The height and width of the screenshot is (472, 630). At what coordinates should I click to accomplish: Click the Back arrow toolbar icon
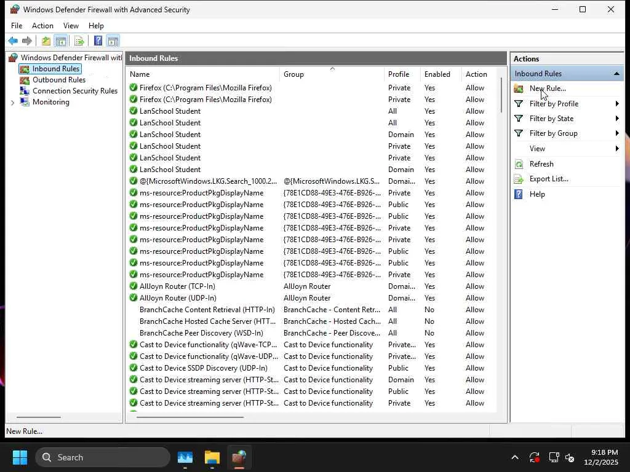(13, 41)
